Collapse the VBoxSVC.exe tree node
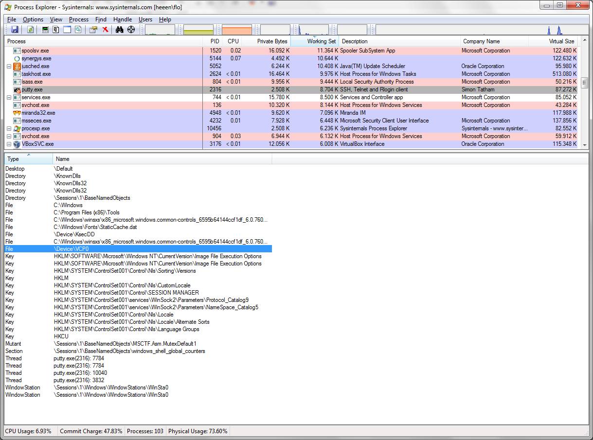This screenshot has height=440, width=593. [9, 144]
